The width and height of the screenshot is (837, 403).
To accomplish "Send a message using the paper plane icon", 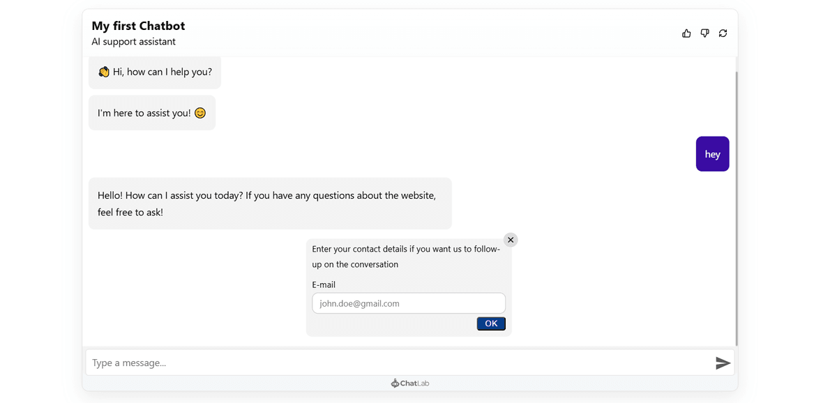I will (723, 363).
